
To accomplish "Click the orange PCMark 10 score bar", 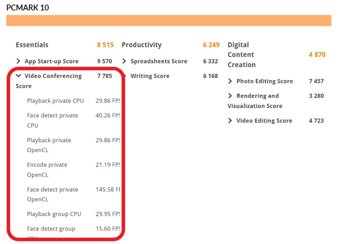I will 169,20.
